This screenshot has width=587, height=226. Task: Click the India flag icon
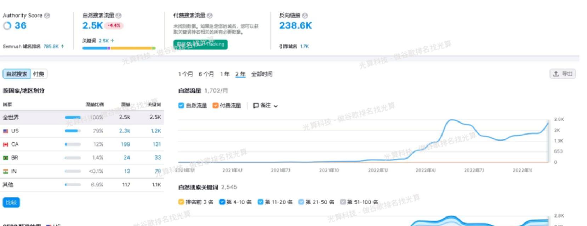point(6,172)
